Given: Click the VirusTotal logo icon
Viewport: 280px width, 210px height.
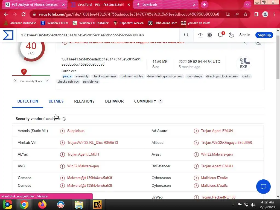Looking at the screenshot, I should (x=8, y=35).
